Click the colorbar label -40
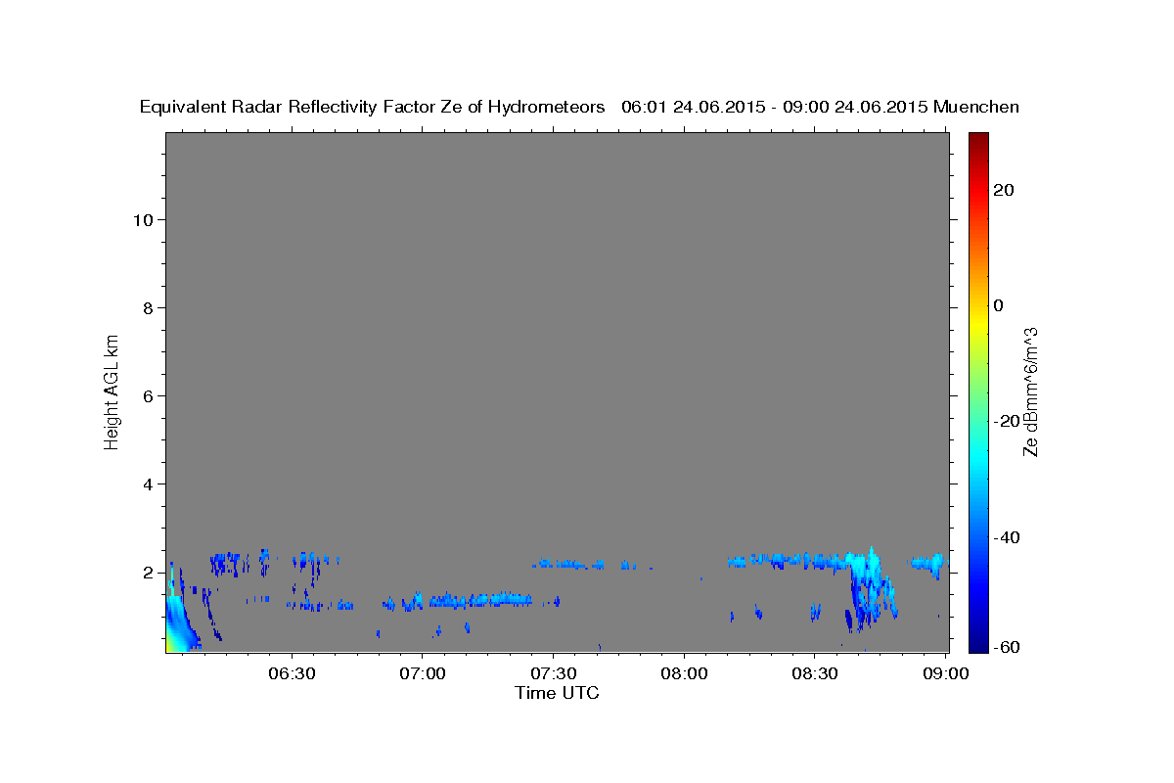Viewport: 1174px width, 783px height. (x=1007, y=537)
